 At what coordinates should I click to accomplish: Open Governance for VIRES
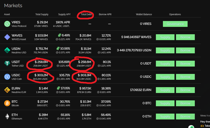175,24
